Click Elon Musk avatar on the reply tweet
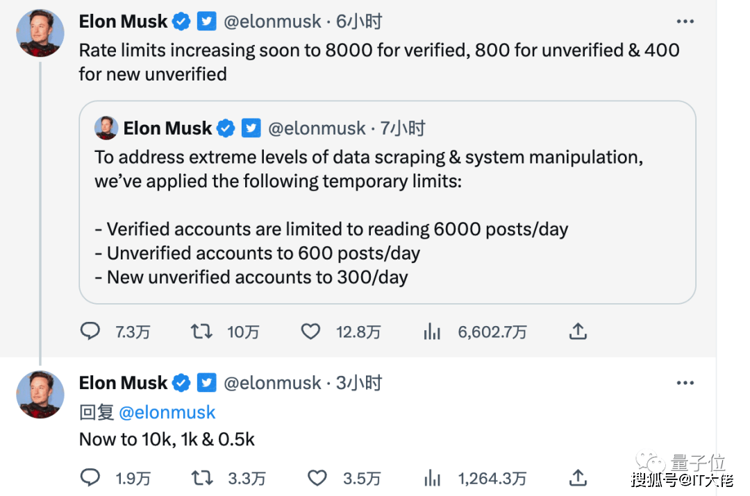 tap(40, 394)
